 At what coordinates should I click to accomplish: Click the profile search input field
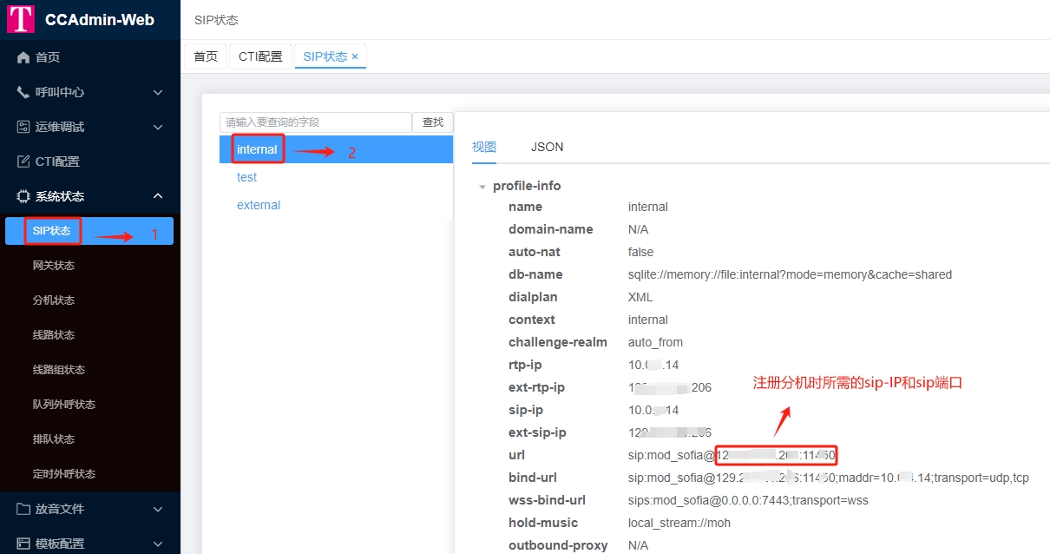pos(315,122)
